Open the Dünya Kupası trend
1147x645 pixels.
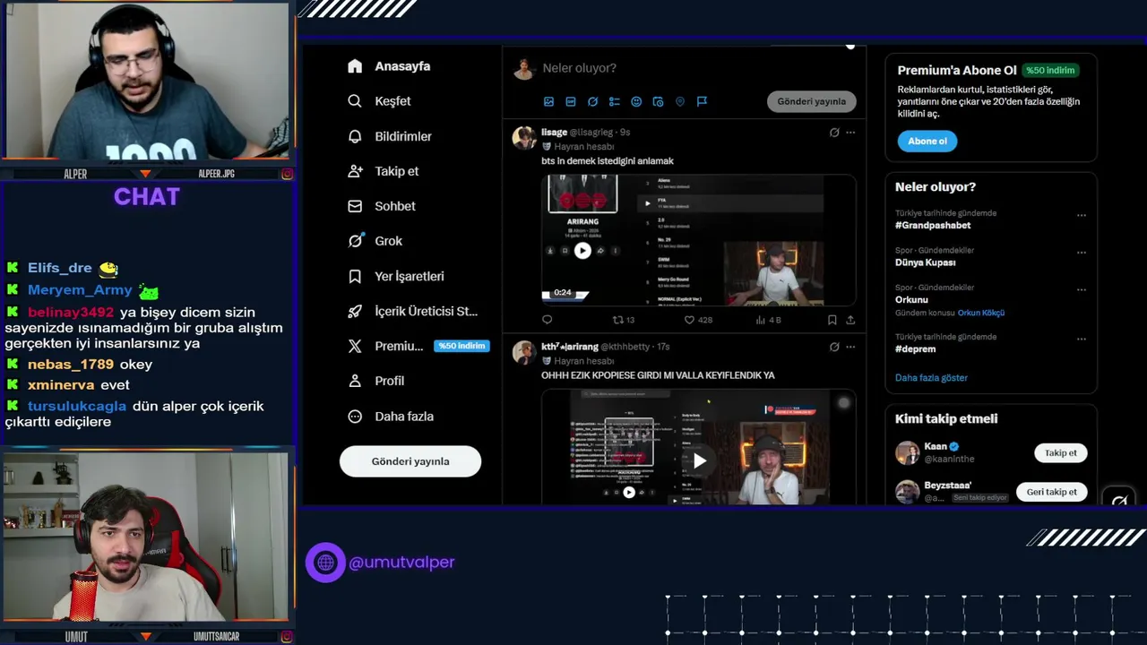[x=926, y=262]
